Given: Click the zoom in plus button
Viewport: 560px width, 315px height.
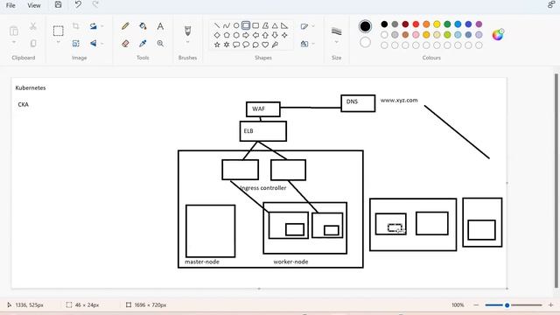Looking at the screenshot, I should click(x=550, y=305).
